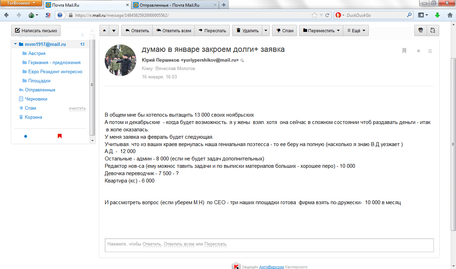Open the Переместить dropdown
Image resolution: width=456 pixels, height=269 pixels.
(321, 30)
